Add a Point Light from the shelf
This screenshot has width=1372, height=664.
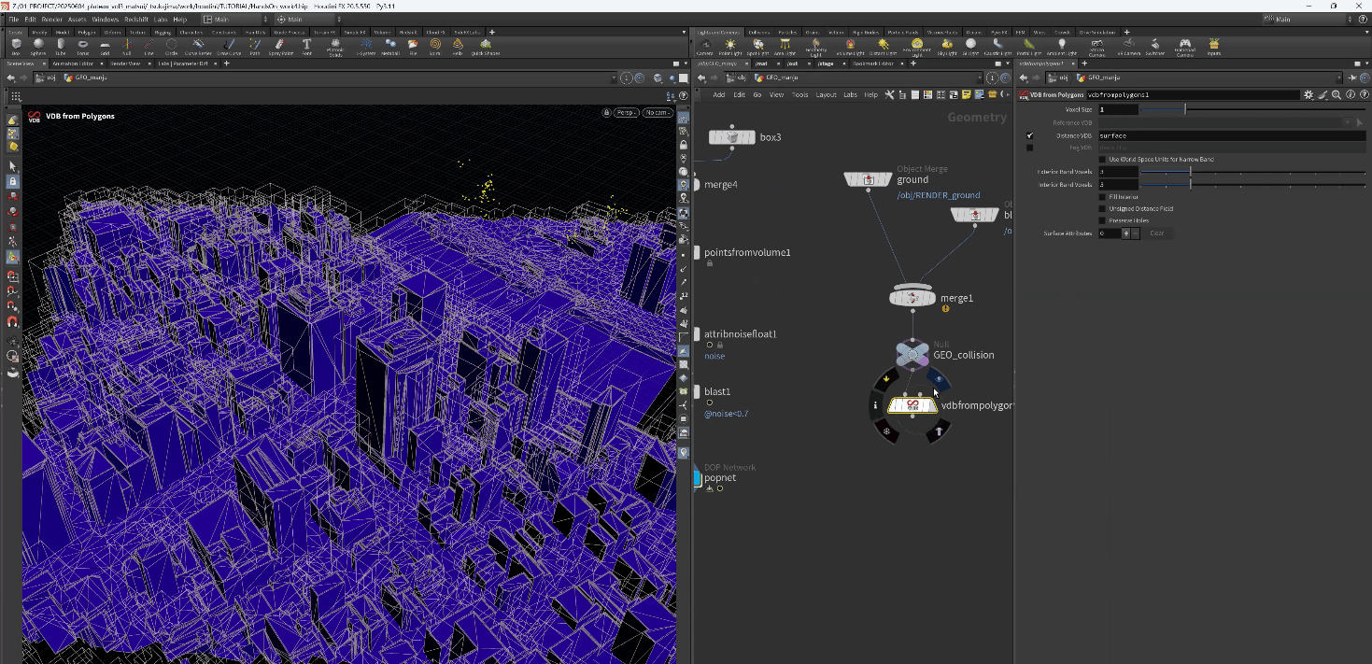coord(730,45)
